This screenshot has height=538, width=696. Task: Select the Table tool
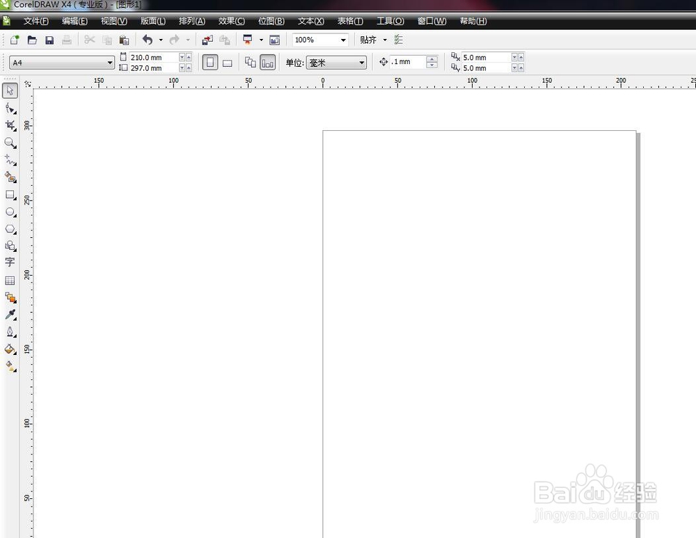coord(10,280)
